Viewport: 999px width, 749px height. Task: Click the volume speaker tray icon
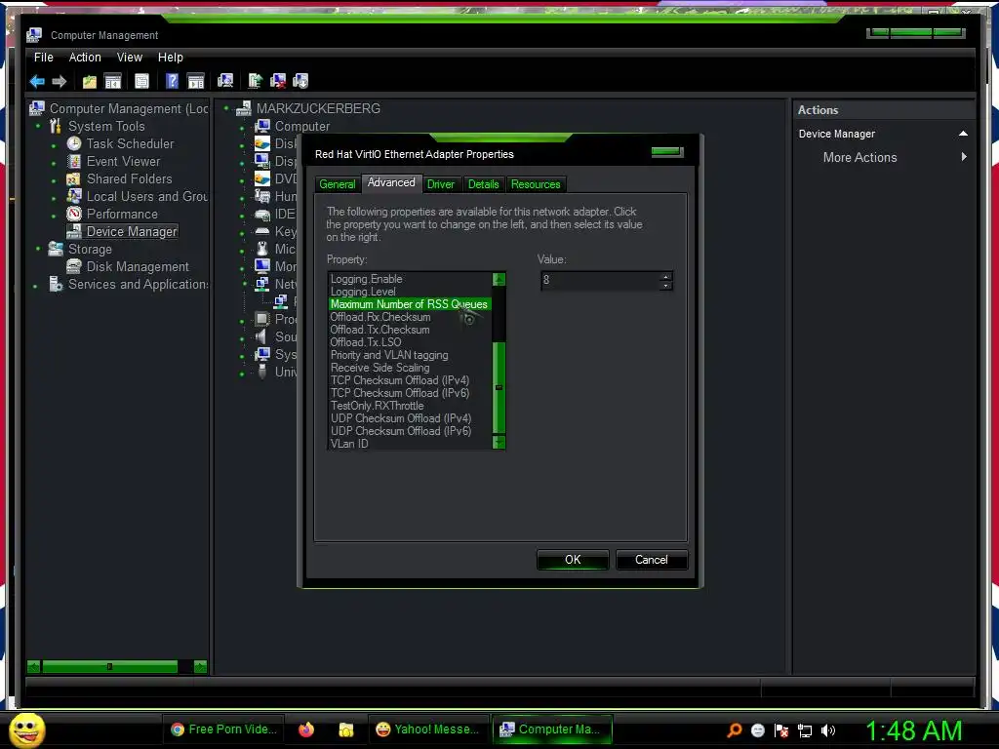827,730
